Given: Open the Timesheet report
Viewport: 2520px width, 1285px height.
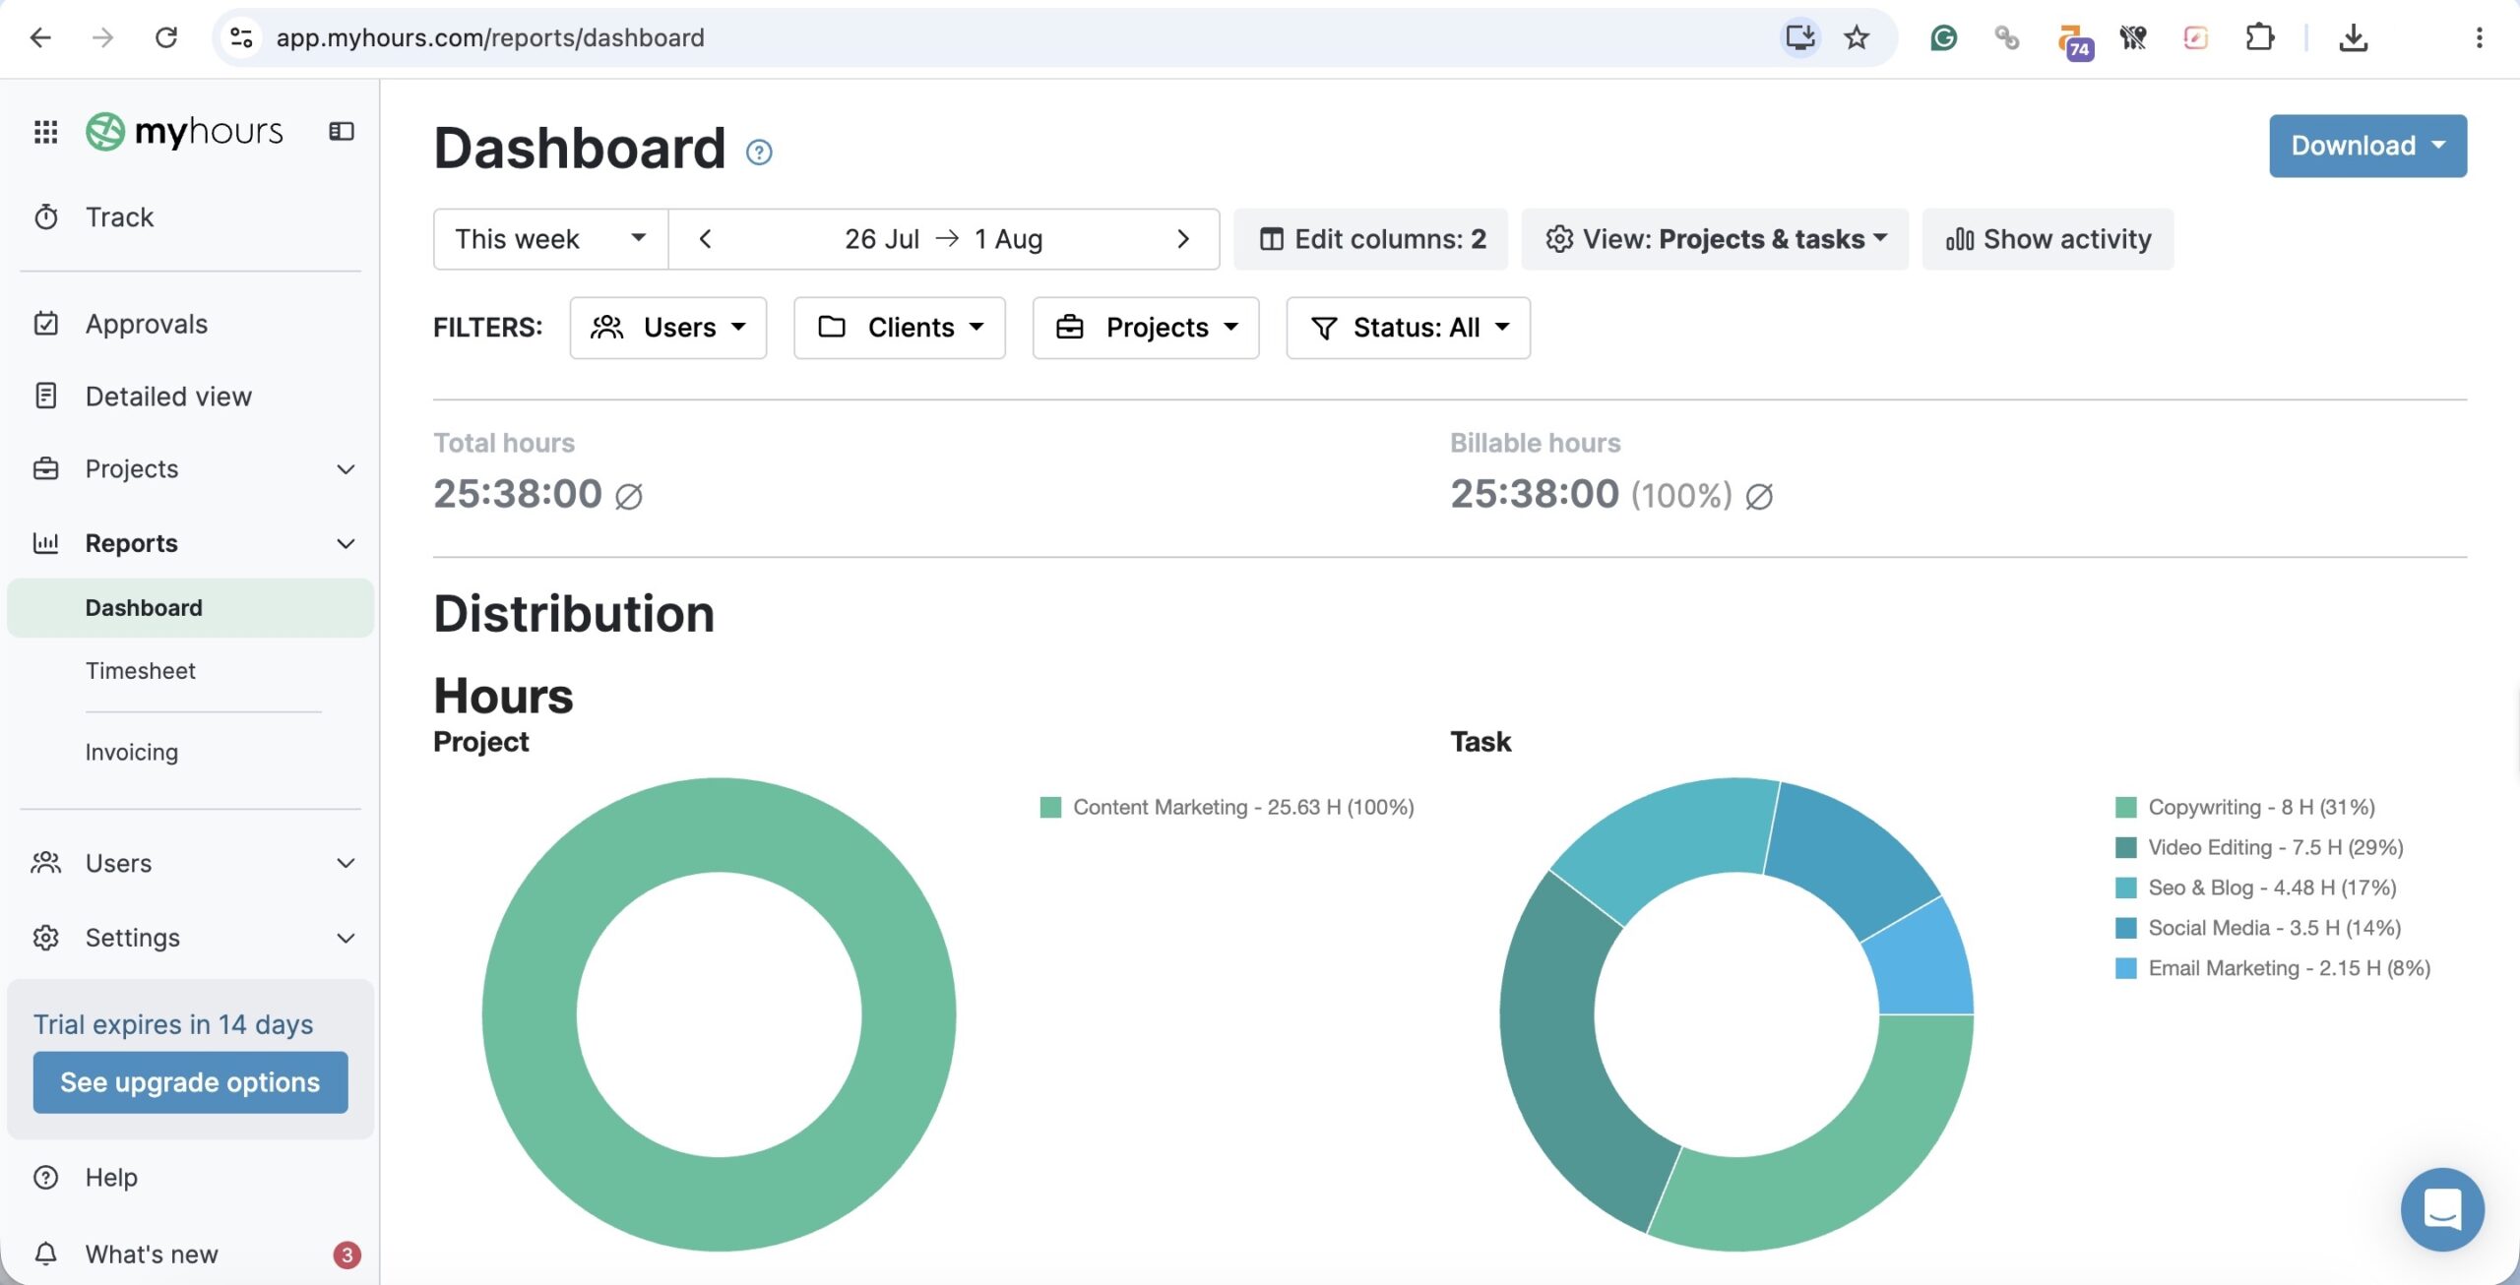Looking at the screenshot, I should click(141, 670).
